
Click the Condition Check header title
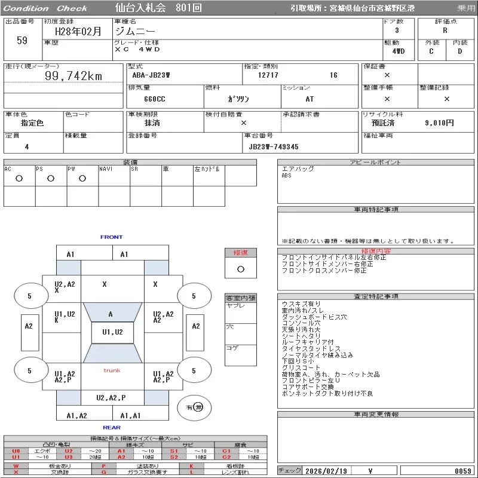(45, 8)
